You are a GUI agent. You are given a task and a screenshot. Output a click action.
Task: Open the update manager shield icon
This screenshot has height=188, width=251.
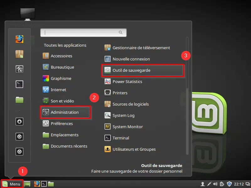click(x=229, y=184)
